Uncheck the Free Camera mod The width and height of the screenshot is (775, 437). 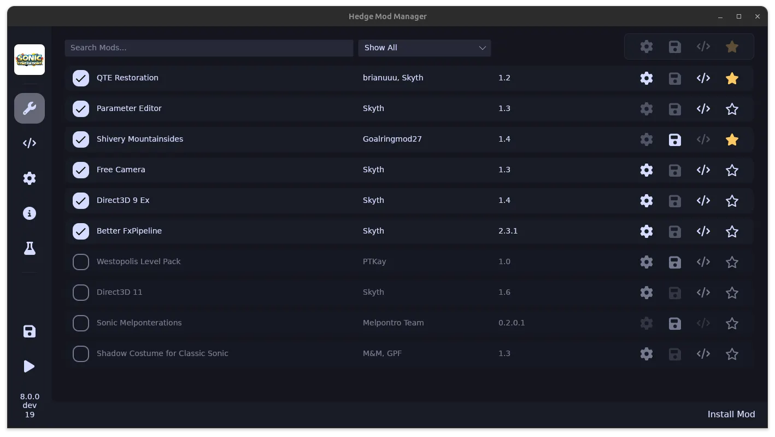pyautogui.click(x=81, y=170)
